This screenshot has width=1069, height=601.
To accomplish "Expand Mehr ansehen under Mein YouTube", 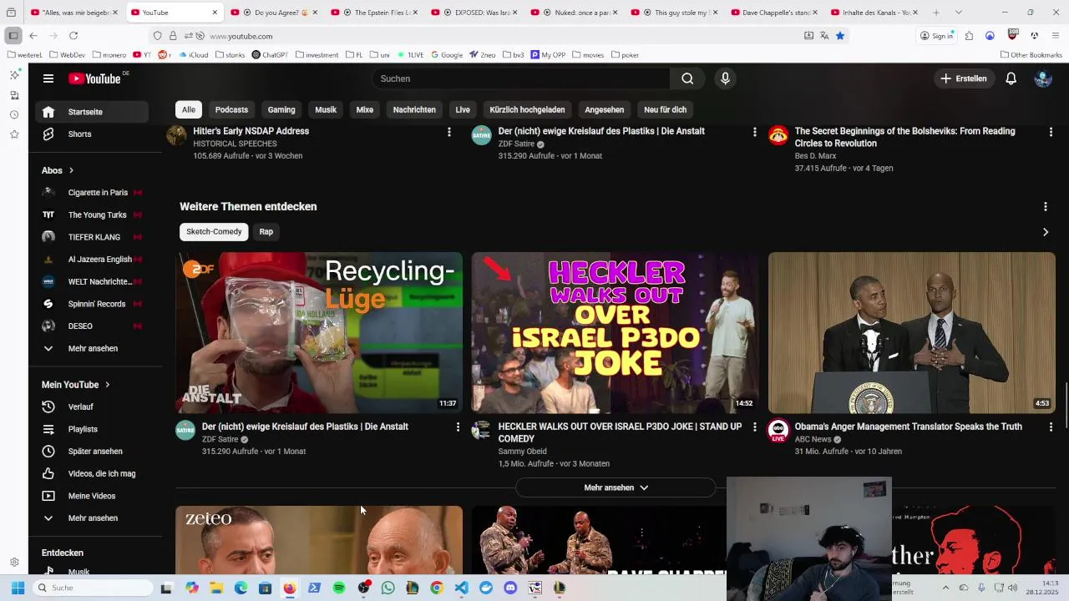I will click(92, 518).
